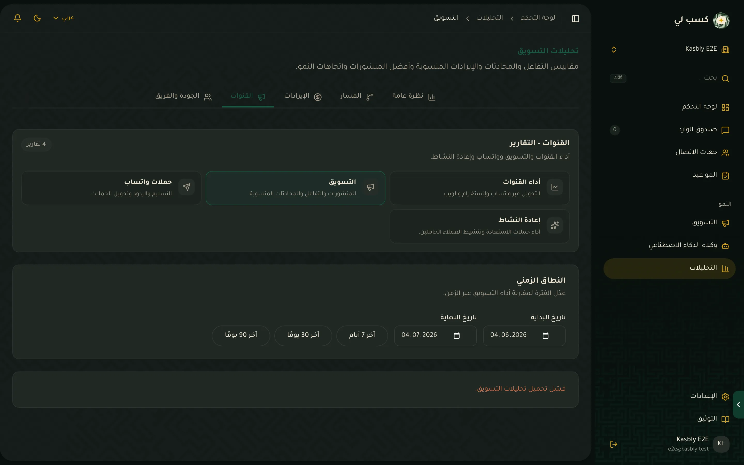The height and width of the screenshot is (465, 744).
Task: Open التوثيق documentation link
Action: tap(670, 419)
